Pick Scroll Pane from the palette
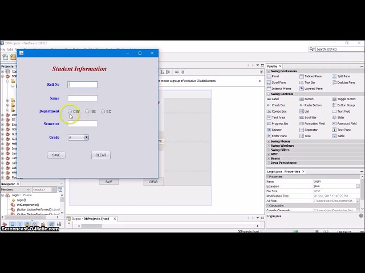Image resolution: width=365 pixels, height=273 pixels. pyautogui.click(x=276, y=82)
